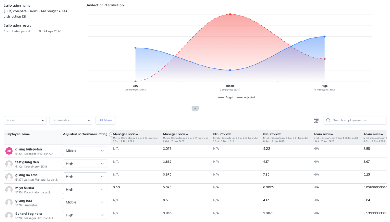Click gilang no email's avatar icon
Image resolution: width=390 pixels, height=222 pixels.
click(x=9, y=177)
